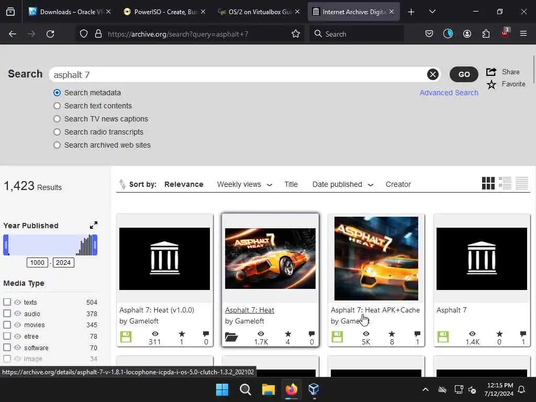This screenshot has height=402, width=536.
Task: Open the Firefox View icon
Action: click(x=10, y=12)
